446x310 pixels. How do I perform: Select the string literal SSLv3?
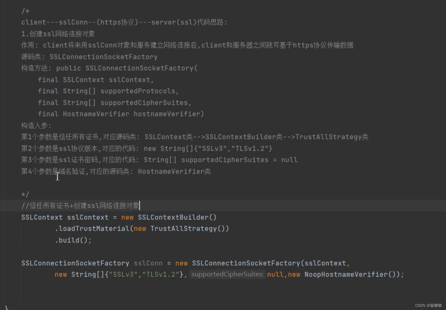tap(123, 274)
